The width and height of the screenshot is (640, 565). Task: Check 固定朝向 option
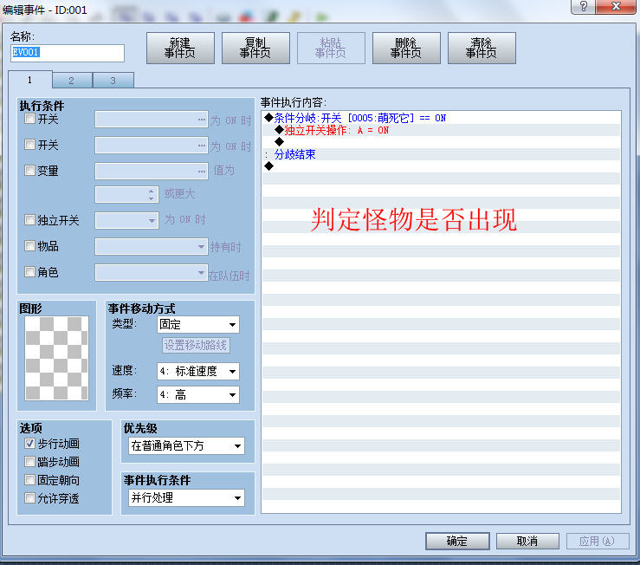click(x=29, y=480)
